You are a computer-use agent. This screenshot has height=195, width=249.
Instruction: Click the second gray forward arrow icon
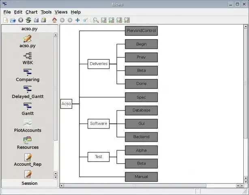[x=70, y=20]
